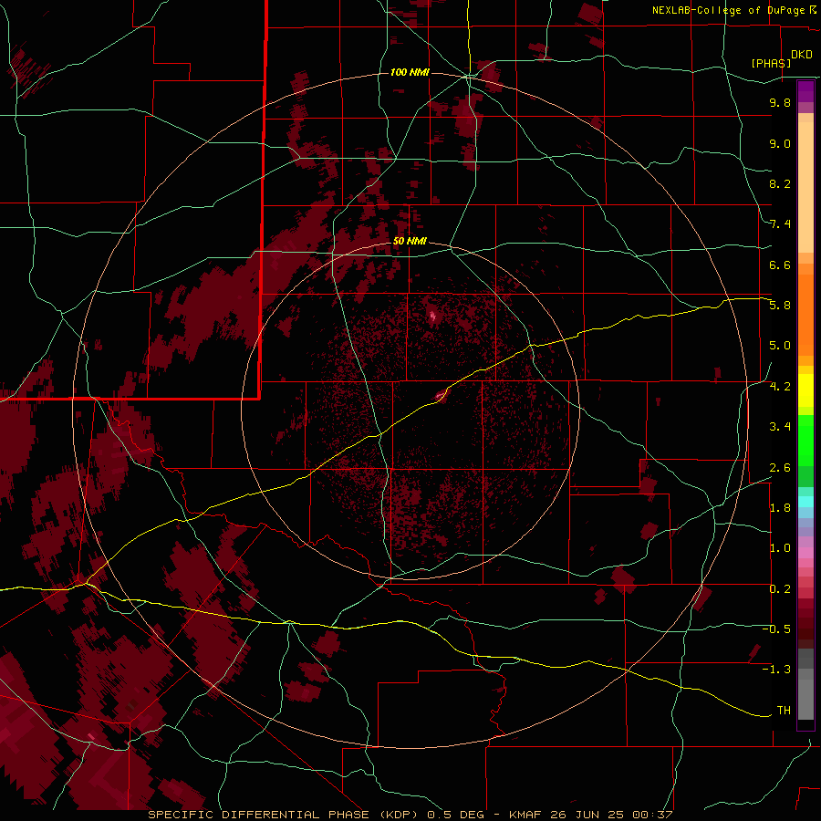Click the yellow segment of color bar
The width and height of the screenshot is (821, 821).
(x=805, y=390)
